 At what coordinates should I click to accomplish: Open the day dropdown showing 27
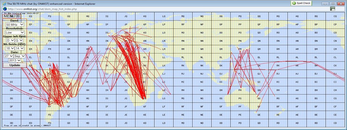click(x=9, y=56)
